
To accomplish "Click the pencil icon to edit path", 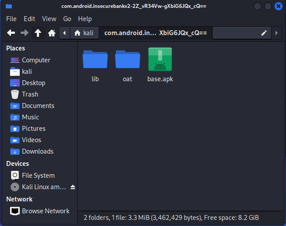I will pyautogui.click(x=264, y=33).
